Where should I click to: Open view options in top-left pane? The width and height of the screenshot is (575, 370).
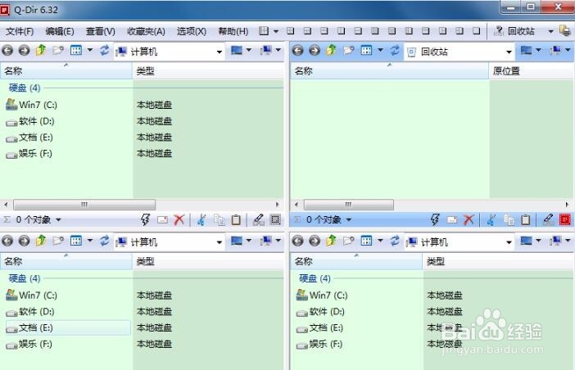pos(76,50)
